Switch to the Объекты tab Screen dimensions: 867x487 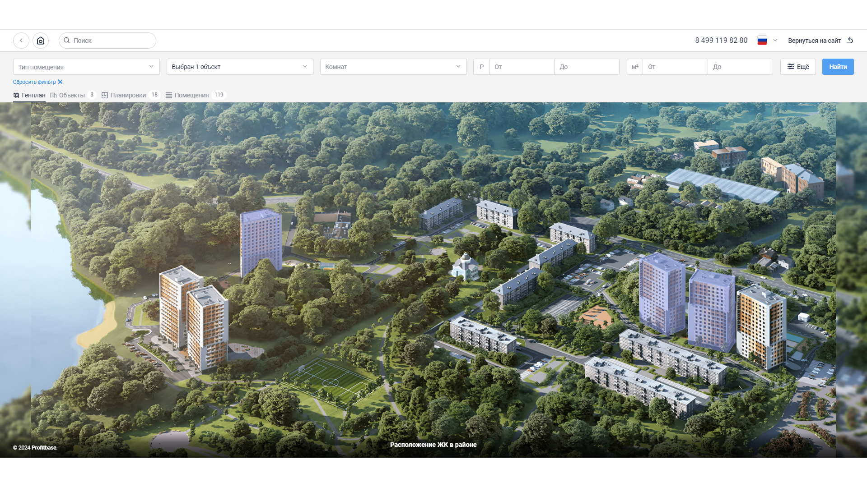[72, 95]
